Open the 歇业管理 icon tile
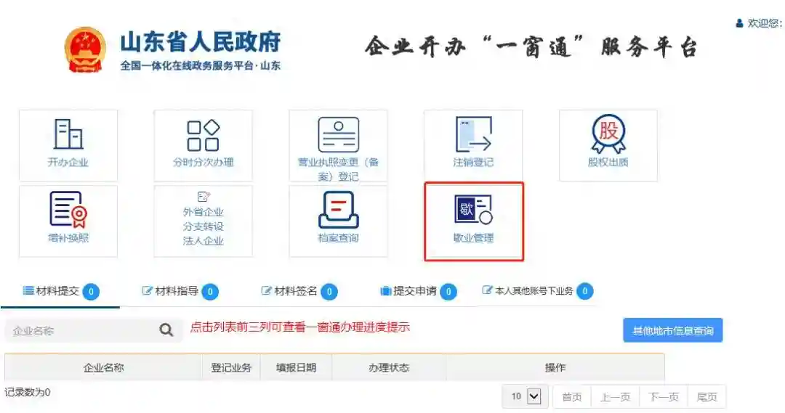Image resolution: width=785 pixels, height=413 pixels. [474, 221]
